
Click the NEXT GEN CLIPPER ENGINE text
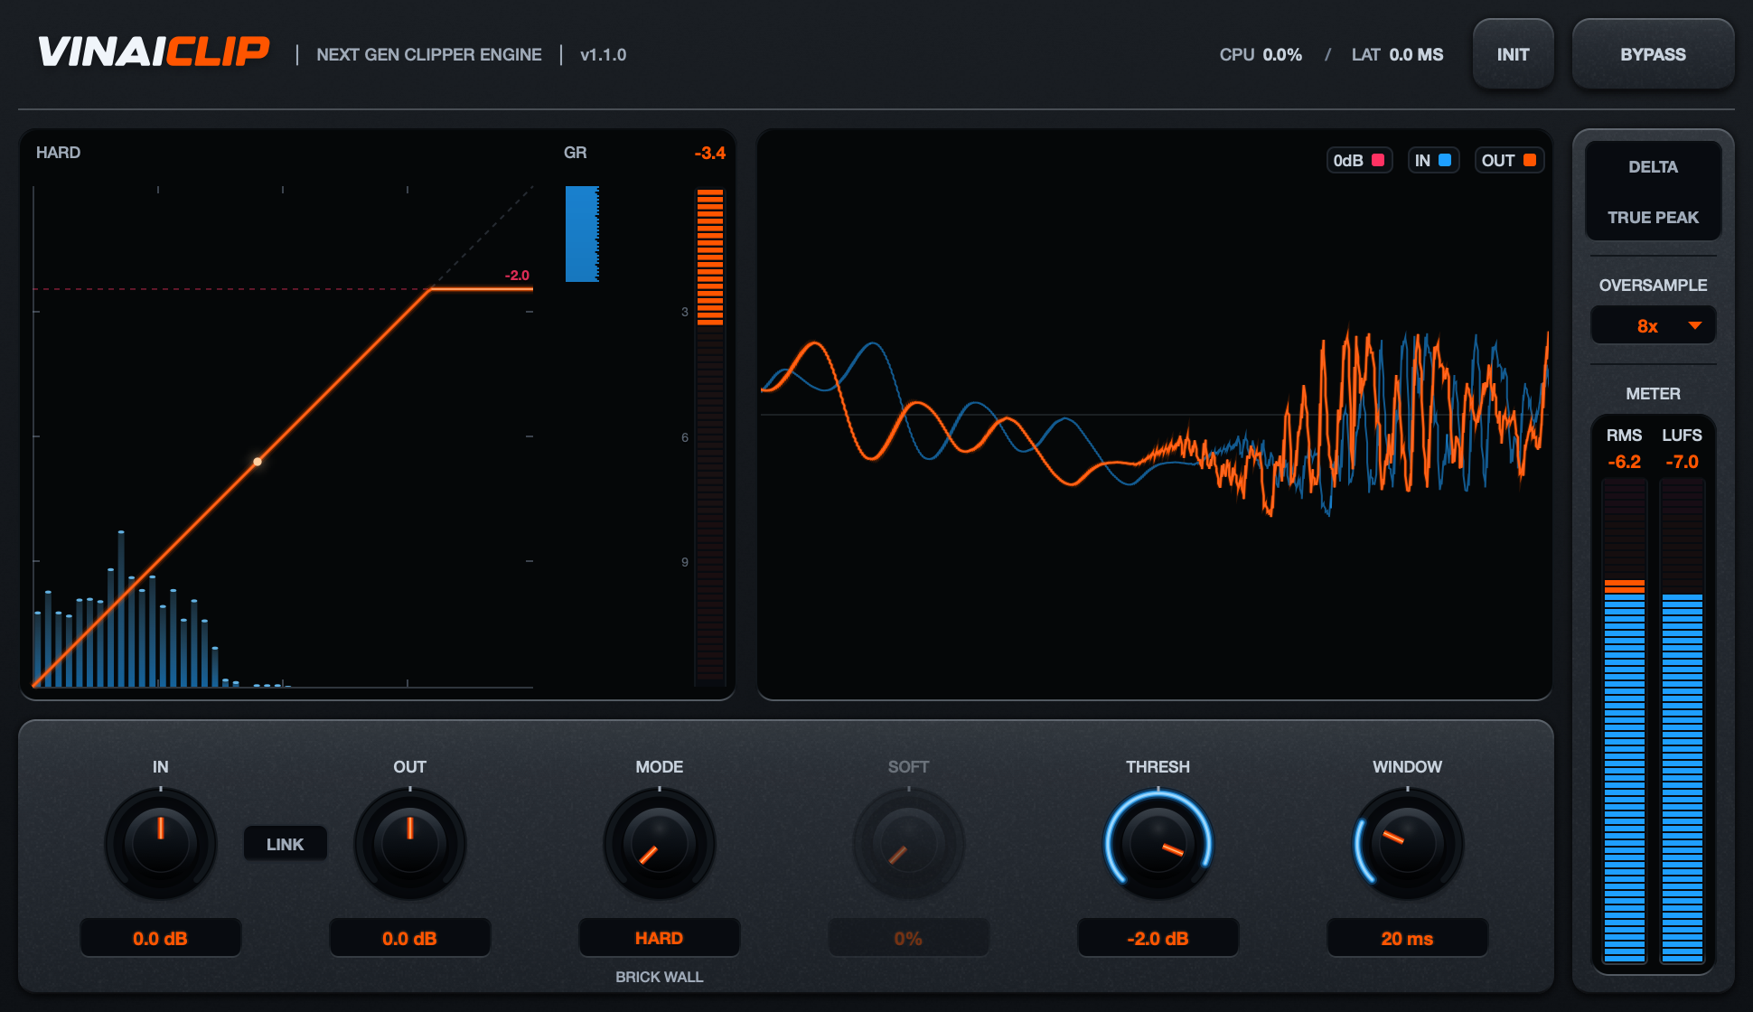(429, 54)
